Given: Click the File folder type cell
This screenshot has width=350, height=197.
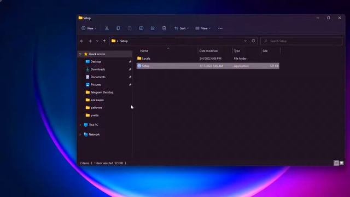Looking at the screenshot, I should 240,59.
